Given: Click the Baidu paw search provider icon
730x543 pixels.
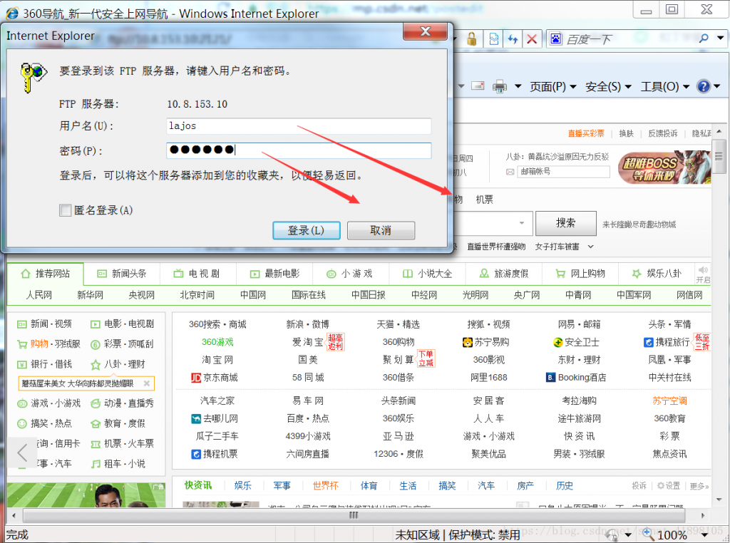Looking at the screenshot, I should tap(556, 38).
